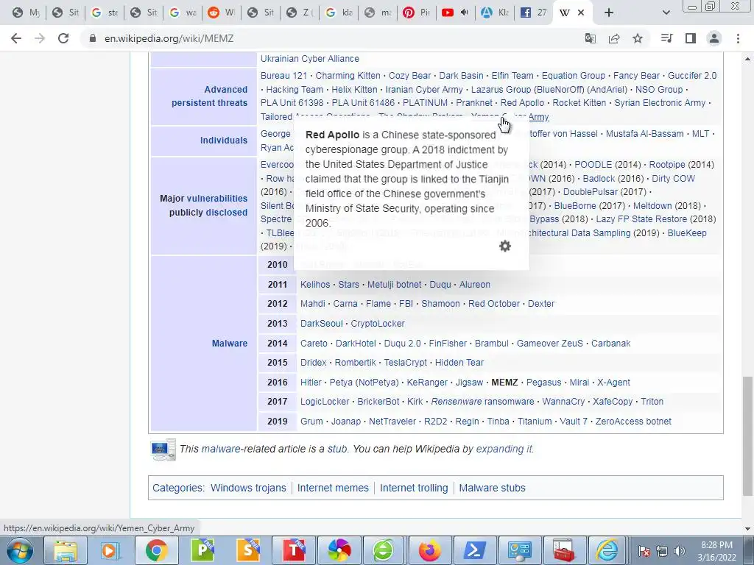Close the Wikipedia tab
This screenshot has height=565, width=754.
(x=581, y=13)
